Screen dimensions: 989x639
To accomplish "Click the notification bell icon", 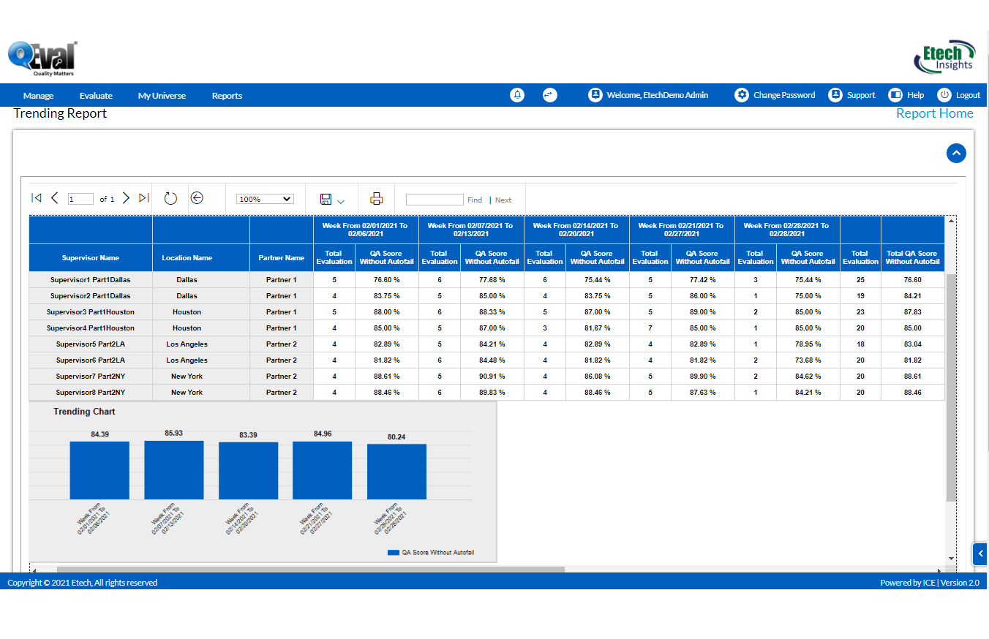I will click(x=517, y=95).
